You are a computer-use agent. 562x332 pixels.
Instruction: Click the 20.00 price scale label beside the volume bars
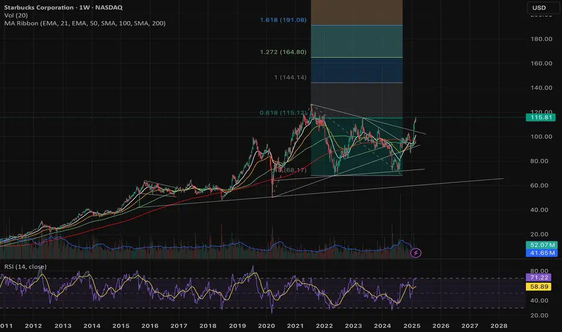(x=539, y=234)
